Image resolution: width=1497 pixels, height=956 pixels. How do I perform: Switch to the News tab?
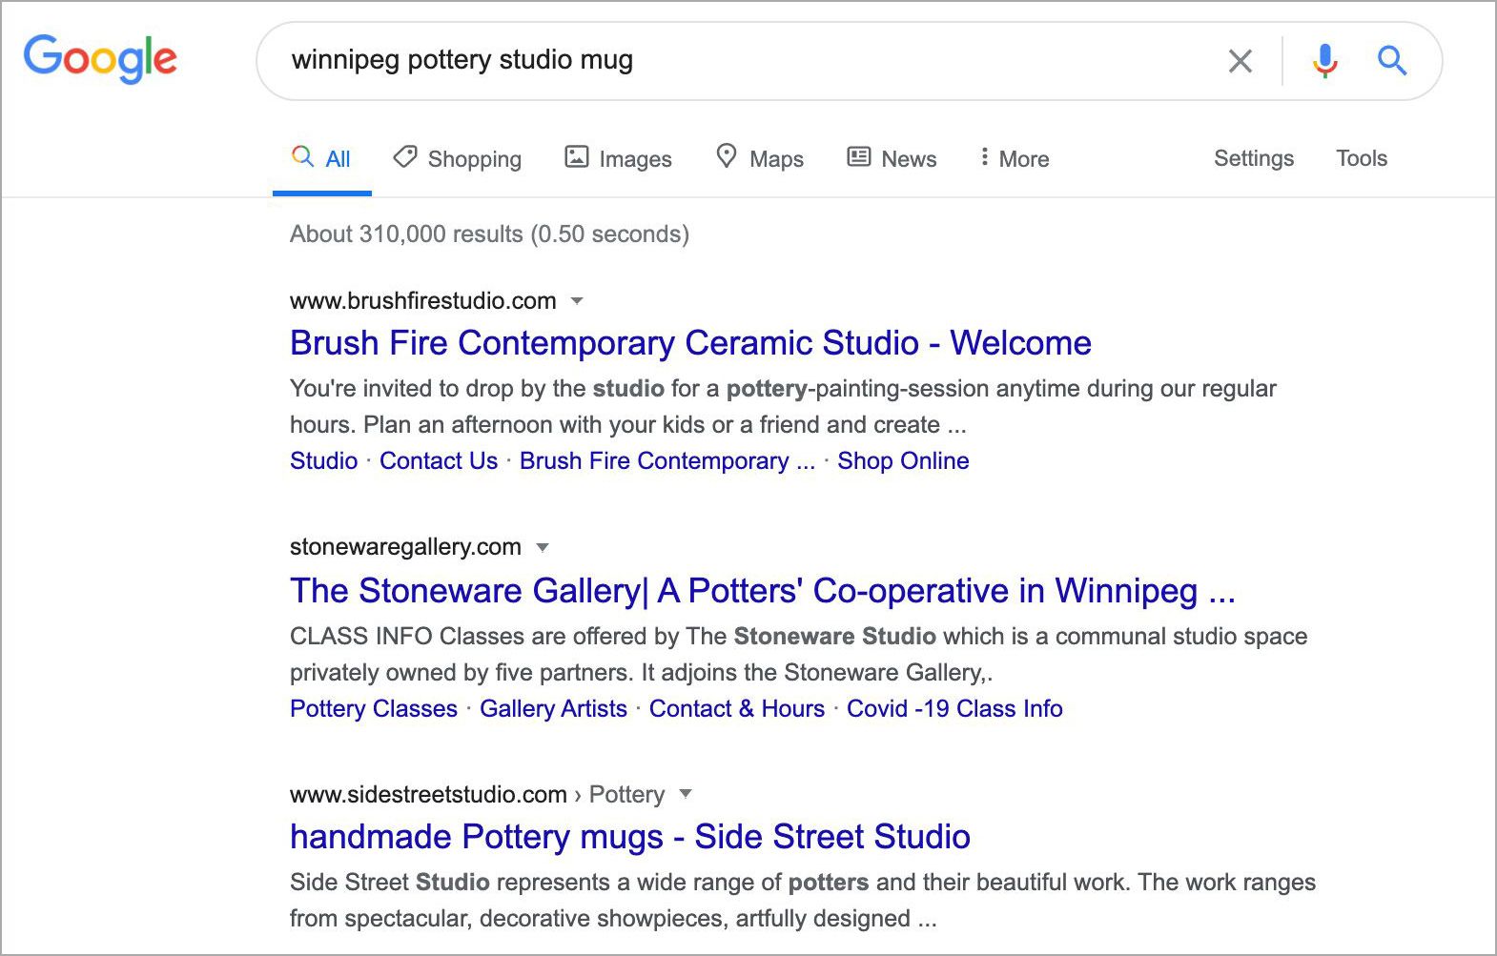(x=892, y=158)
